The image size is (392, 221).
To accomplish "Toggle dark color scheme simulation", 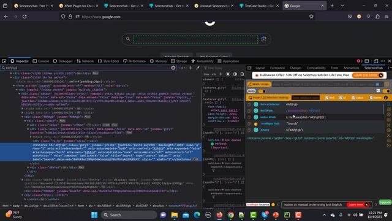I will pos(235,74).
